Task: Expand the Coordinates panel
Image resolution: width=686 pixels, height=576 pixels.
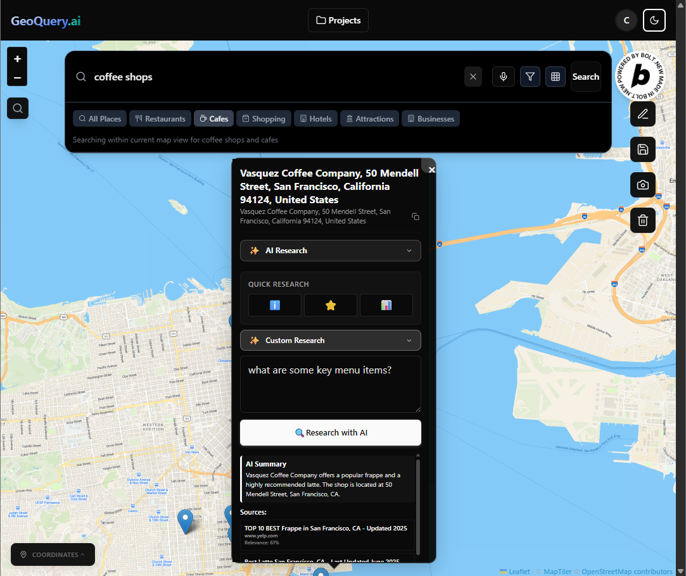Action: tap(53, 554)
